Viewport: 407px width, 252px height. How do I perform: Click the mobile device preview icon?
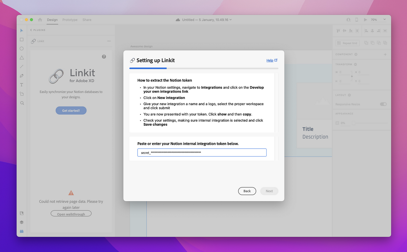click(357, 20)
